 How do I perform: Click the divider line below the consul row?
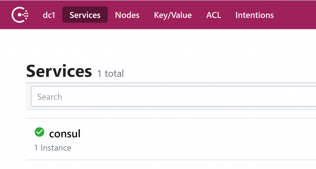click(170, 160)
